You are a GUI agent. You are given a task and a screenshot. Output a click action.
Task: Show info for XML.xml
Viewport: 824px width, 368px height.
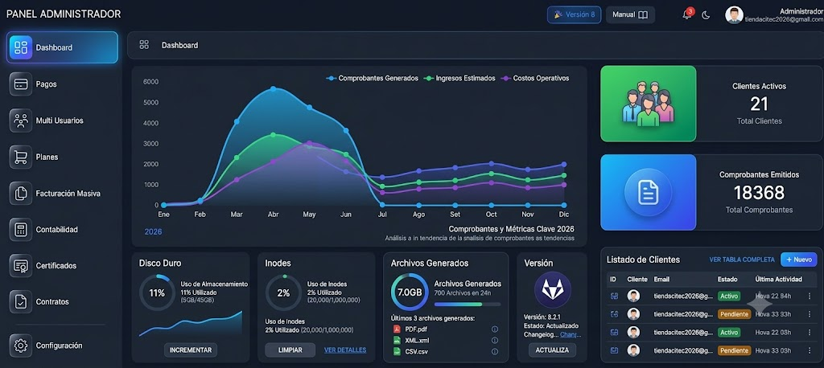[495, 340]
